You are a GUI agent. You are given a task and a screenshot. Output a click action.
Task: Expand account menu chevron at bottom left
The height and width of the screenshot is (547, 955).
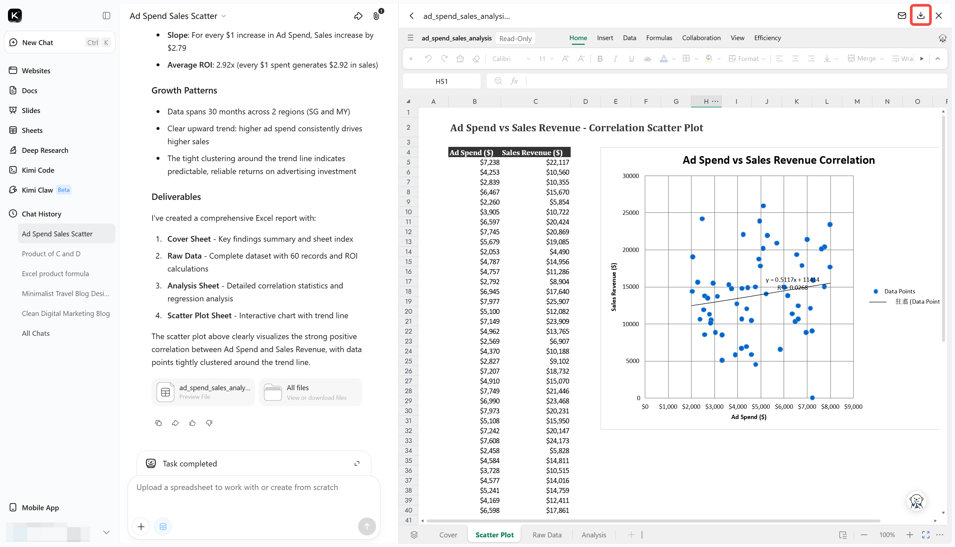point(106,532)
